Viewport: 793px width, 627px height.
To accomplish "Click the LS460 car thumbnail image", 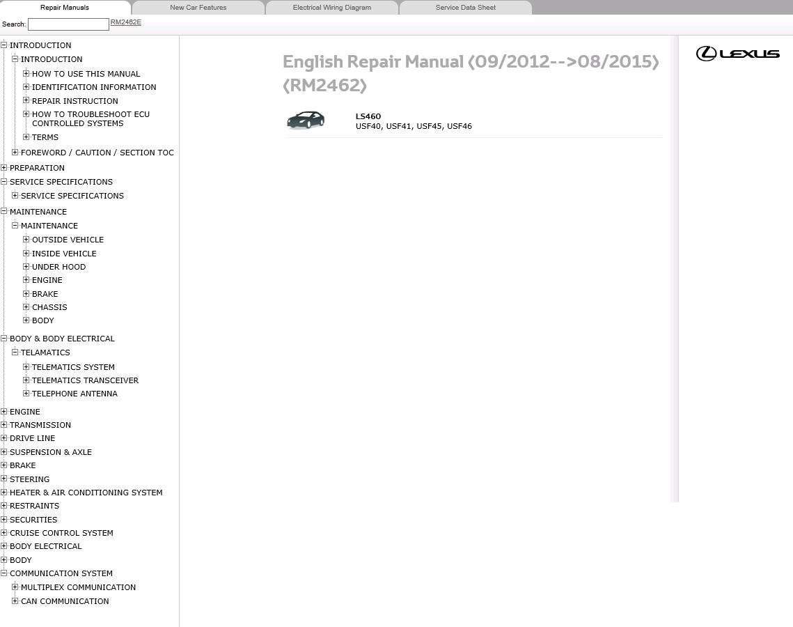I will [306, 120].
